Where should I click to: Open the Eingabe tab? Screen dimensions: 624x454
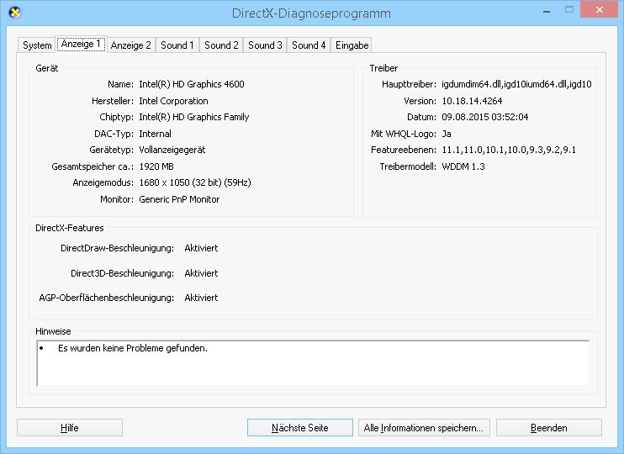pyautogui.click(x=352, y=45)
